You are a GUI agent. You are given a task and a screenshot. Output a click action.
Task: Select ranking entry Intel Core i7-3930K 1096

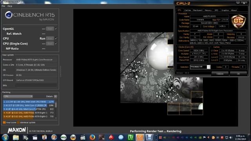pyautogui.click(x=29, y=105)
